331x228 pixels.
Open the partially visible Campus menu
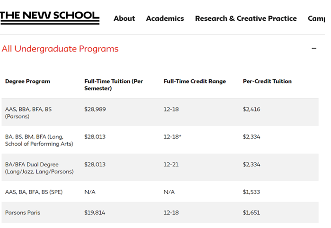(x=316, y=18)
